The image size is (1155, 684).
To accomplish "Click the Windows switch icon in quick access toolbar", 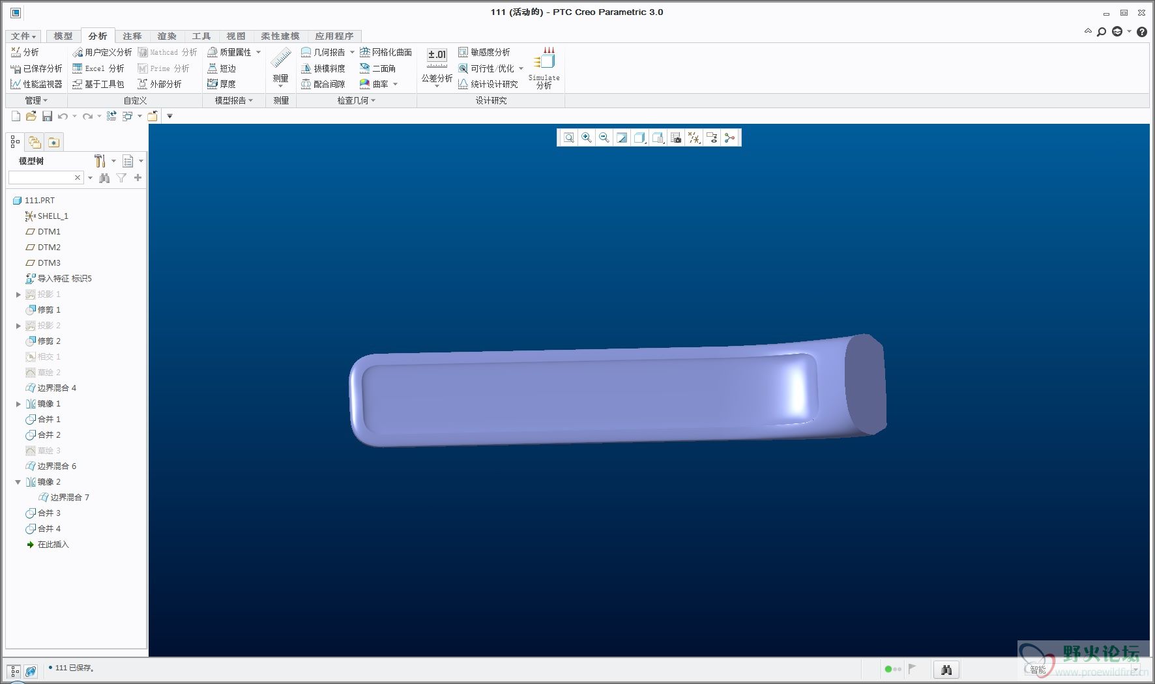I will point(128,116).
